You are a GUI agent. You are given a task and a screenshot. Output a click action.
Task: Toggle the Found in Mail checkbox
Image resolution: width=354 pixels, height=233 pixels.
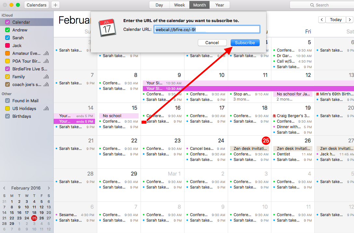(x=7, y=101)
